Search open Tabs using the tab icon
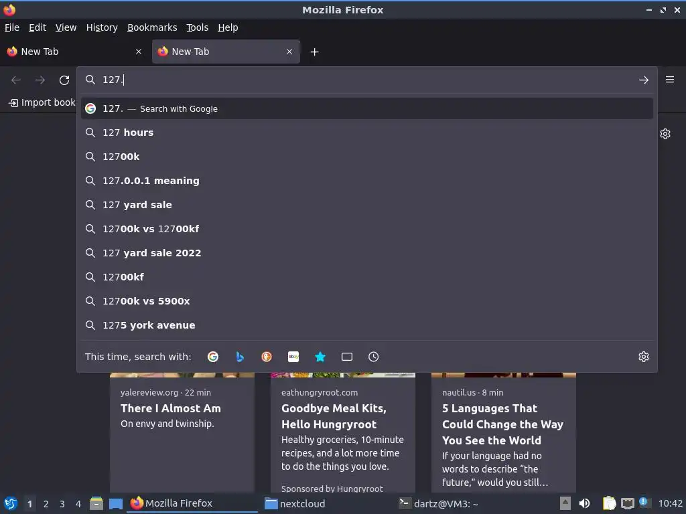This screenshot has width=686, height=514. 347,357
